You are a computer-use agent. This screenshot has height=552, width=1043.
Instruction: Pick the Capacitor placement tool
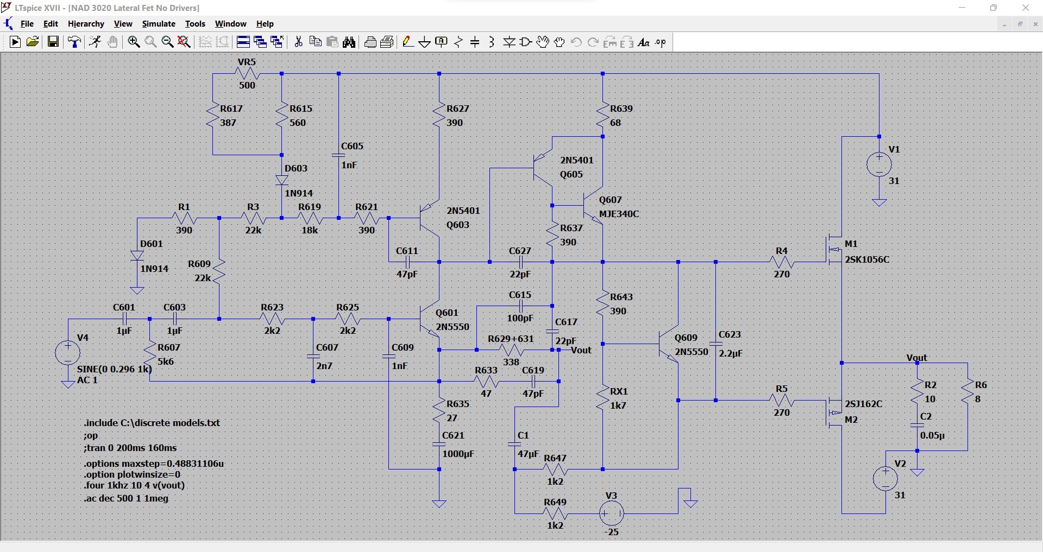pyautogui.click(x=475, y=42)
